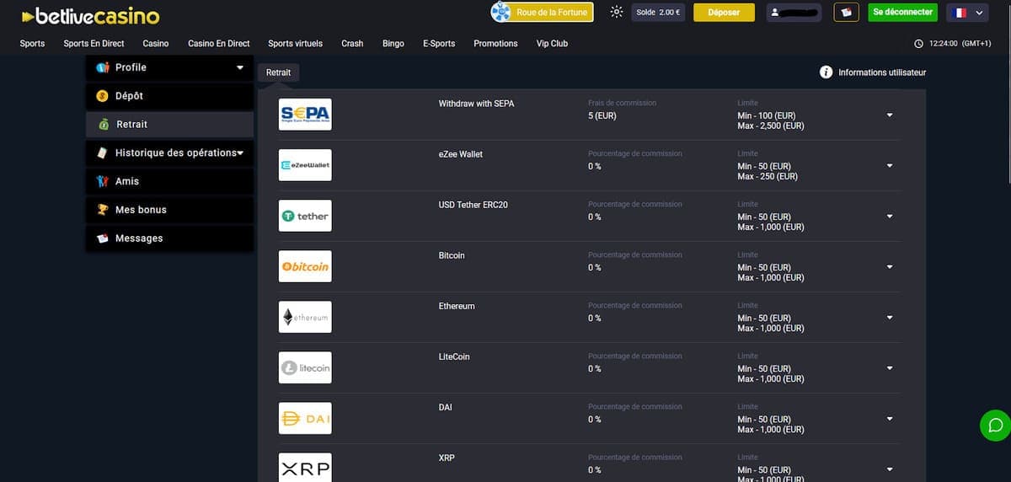The width and height of the screenshot is (1011, 482).
Task: Expand the Withdraw with SEPA row arrow
Action: tap(890, 115)
